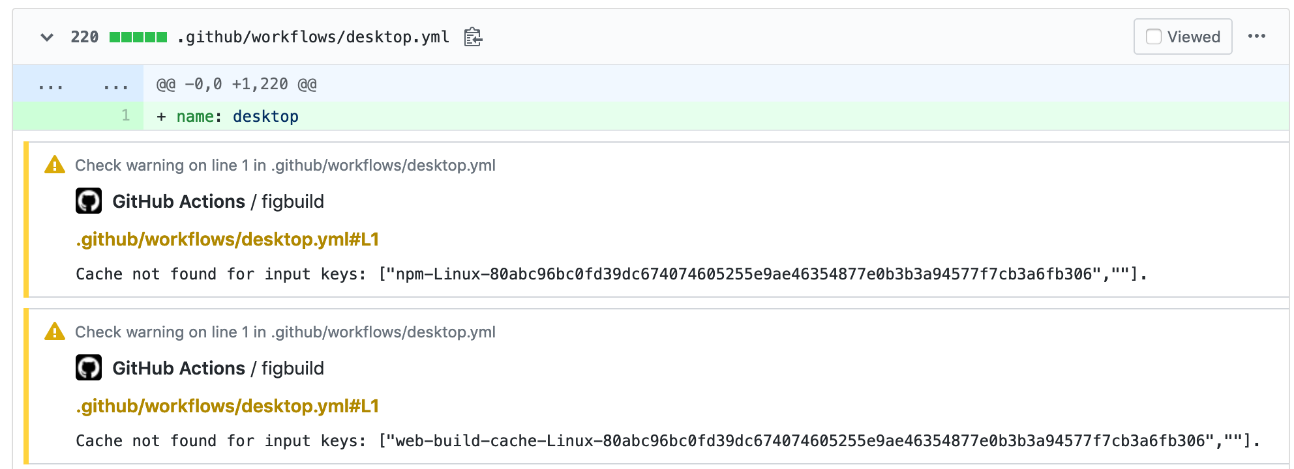Viewport: 1294px width, 469px height.
Task: Click added line 'name: desktop'
Action: [x=237, y=117]
